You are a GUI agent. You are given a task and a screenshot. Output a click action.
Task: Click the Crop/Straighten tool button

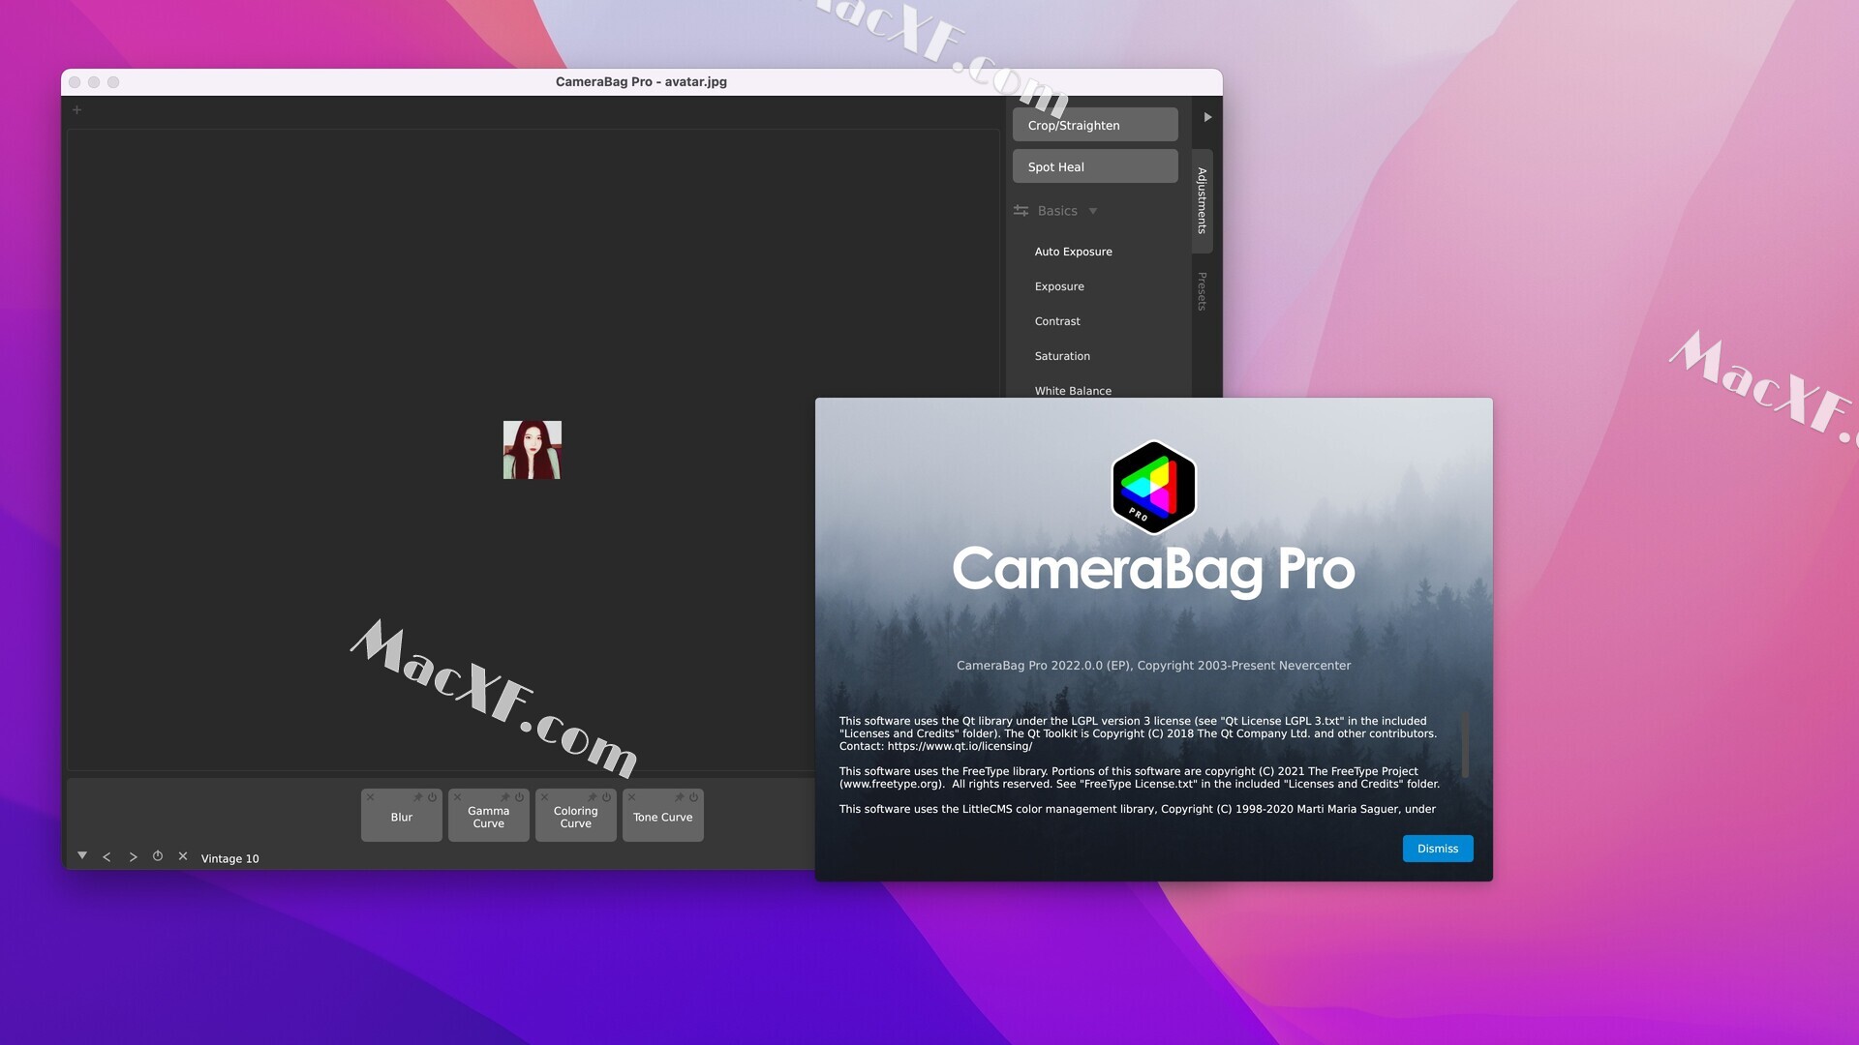[x=1094, y=124]
